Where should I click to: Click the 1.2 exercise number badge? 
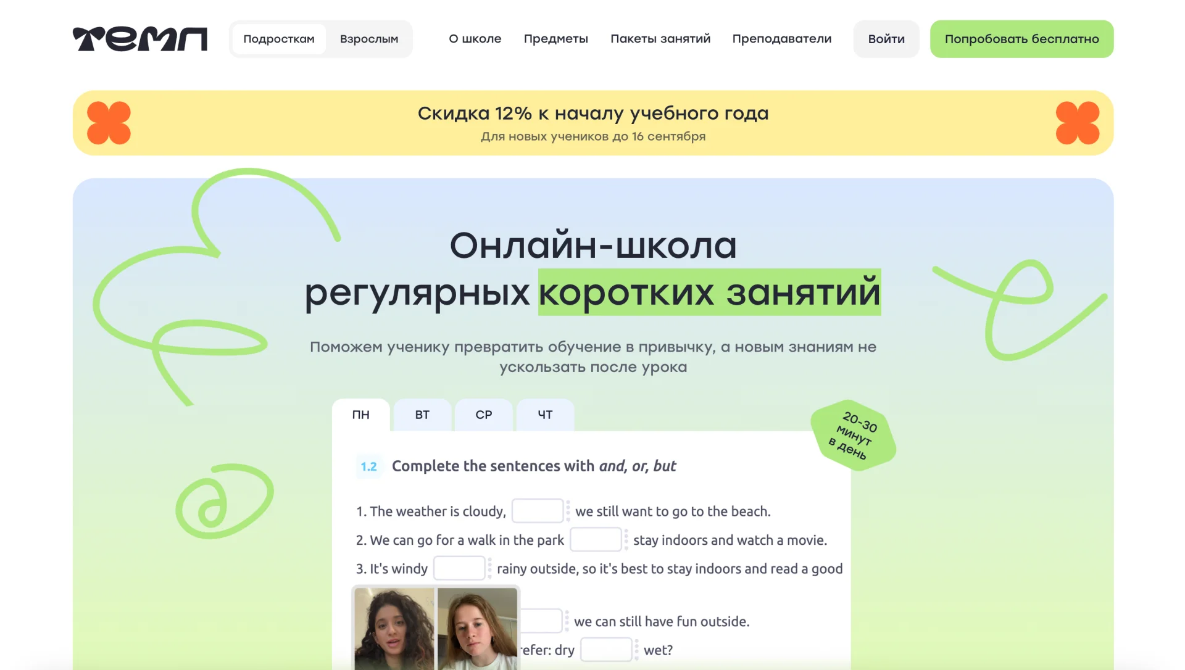pos(368,466)
